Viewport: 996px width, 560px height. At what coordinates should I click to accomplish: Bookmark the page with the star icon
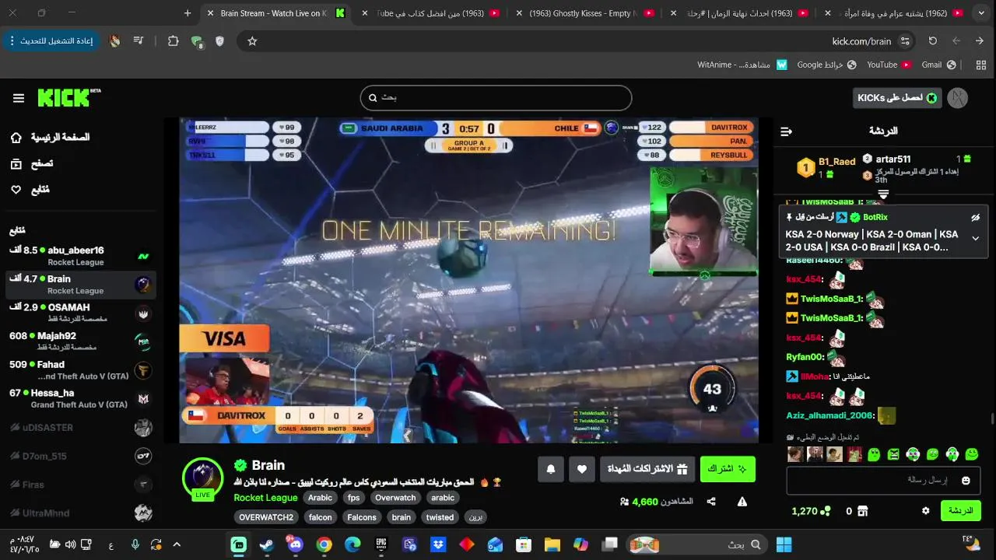252,41
